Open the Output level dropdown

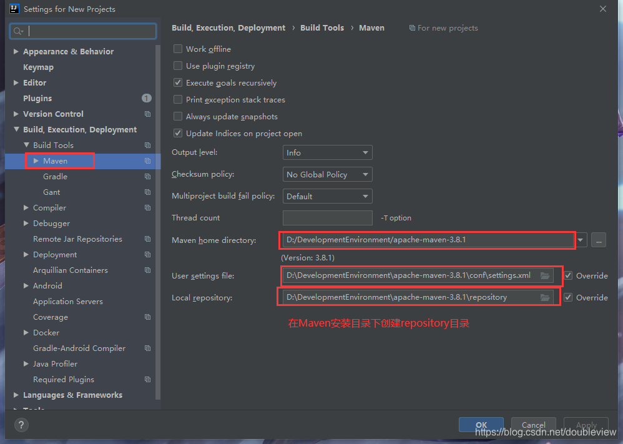pyautogui.click(x=327, y=152)
